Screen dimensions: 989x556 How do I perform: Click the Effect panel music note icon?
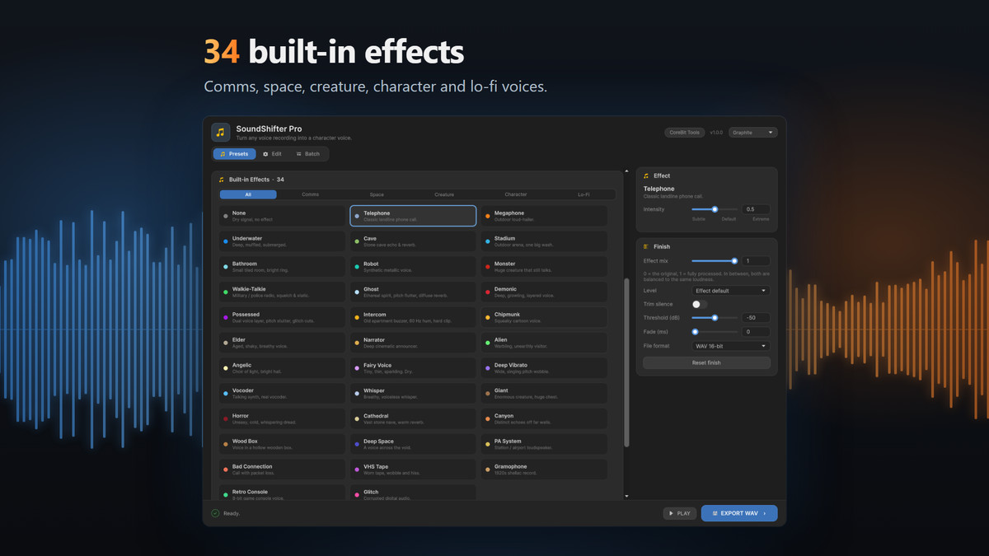[x=646, y=175]
